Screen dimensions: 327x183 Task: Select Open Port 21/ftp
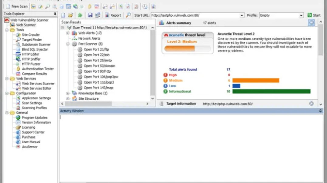(x=96, y=49)
